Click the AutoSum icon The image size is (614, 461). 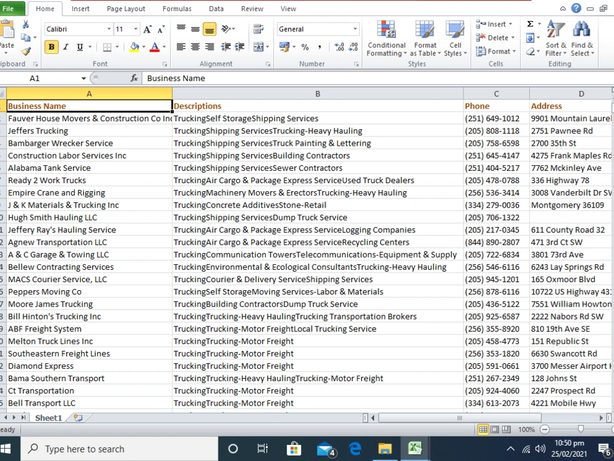[530, 24]
